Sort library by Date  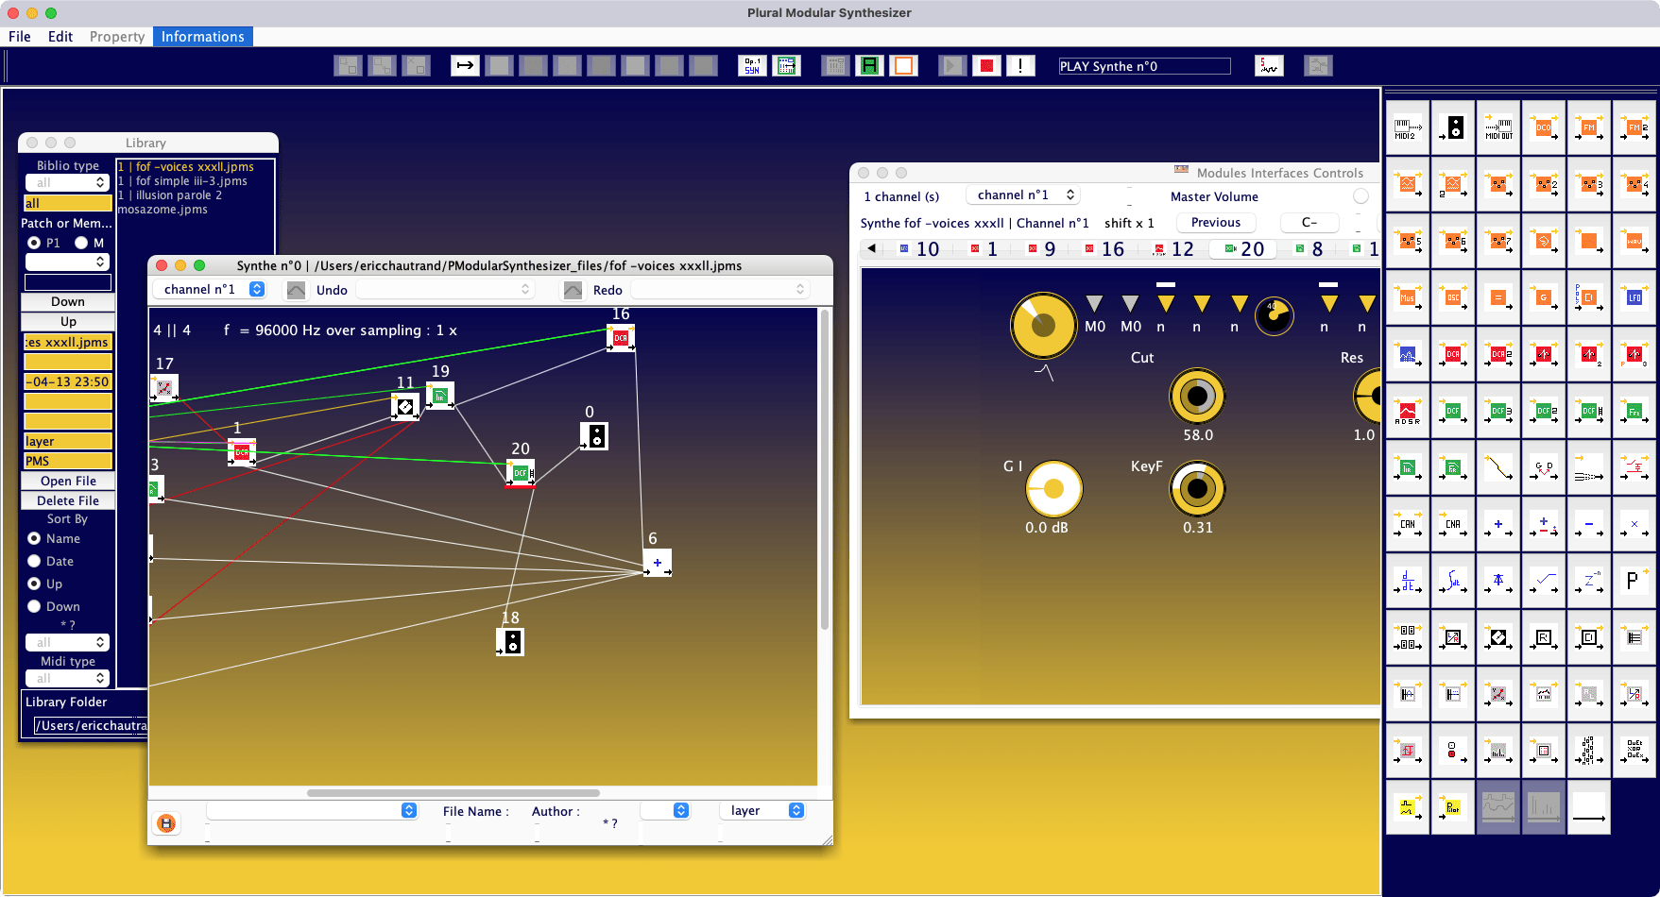pos(34,561)
